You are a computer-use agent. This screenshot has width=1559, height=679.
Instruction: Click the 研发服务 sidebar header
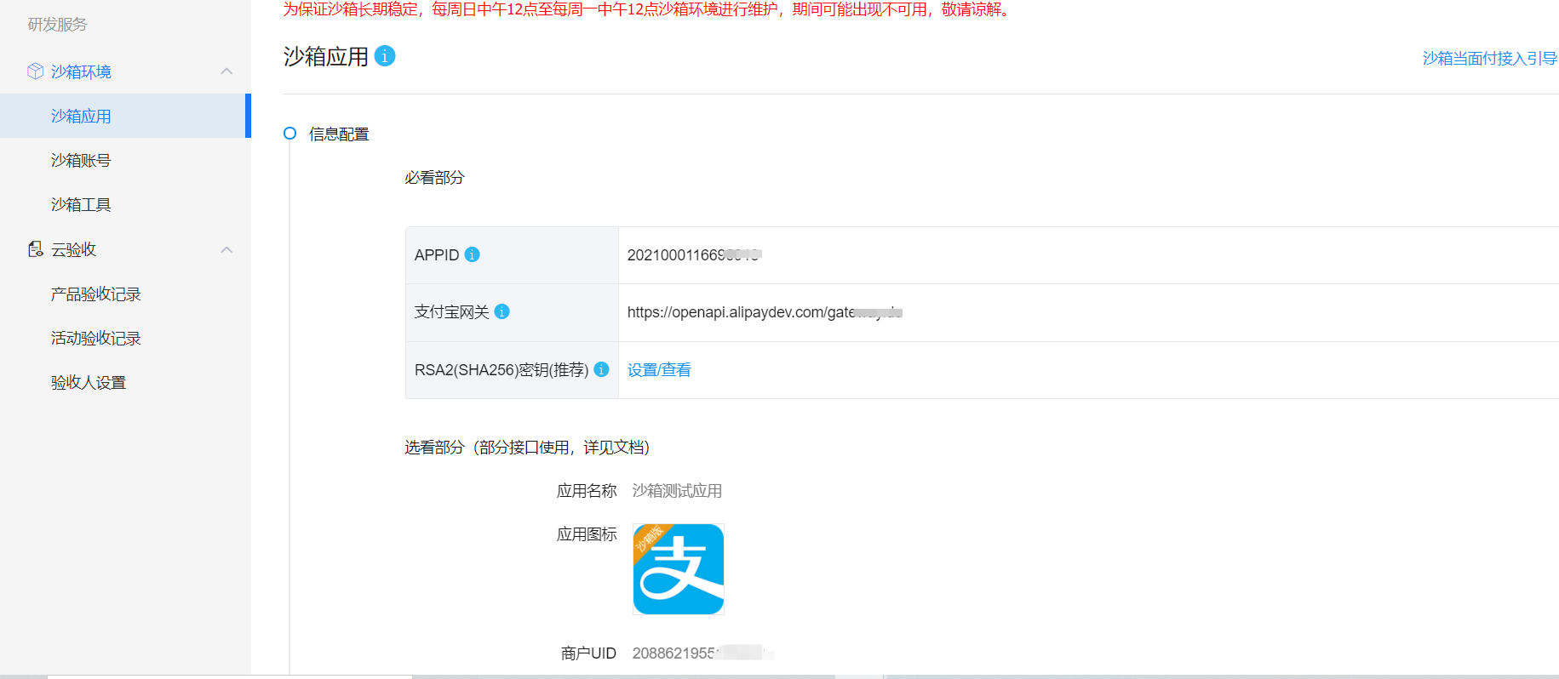pos(57,24)
